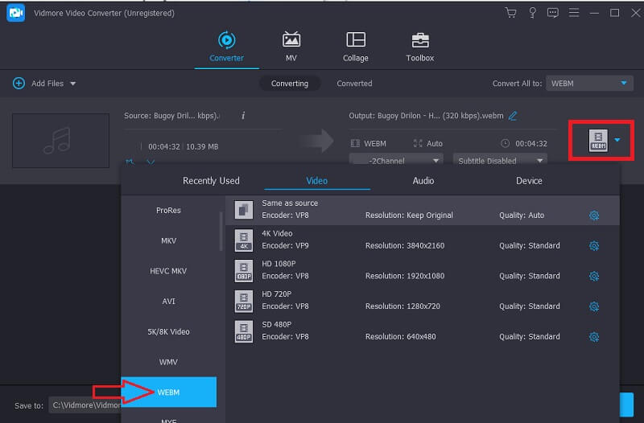Open the MV module icon
Viewport: 644px width, 423px height.
coord(291,40)
